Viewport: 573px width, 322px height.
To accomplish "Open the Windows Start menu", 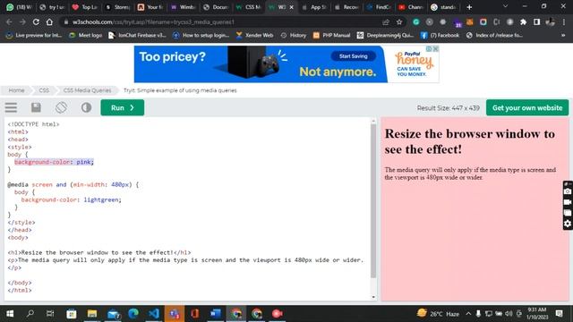I will tap(10, 314).
